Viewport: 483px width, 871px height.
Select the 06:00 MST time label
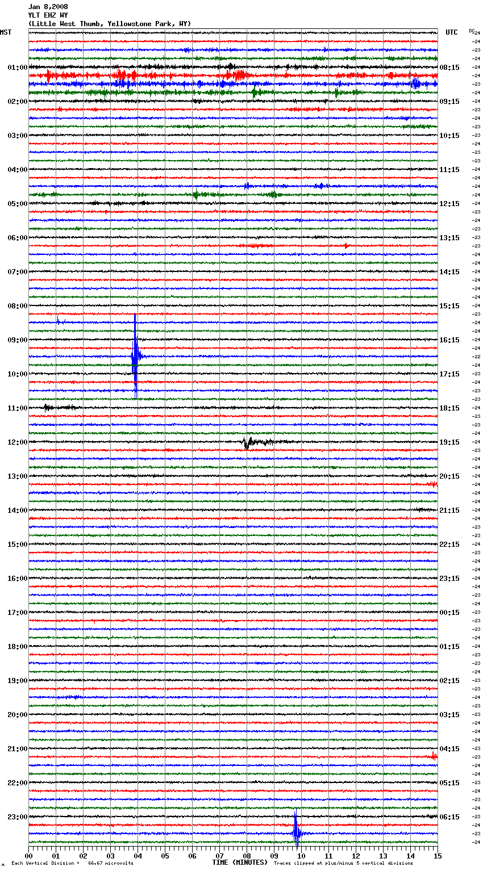point(18,238)
